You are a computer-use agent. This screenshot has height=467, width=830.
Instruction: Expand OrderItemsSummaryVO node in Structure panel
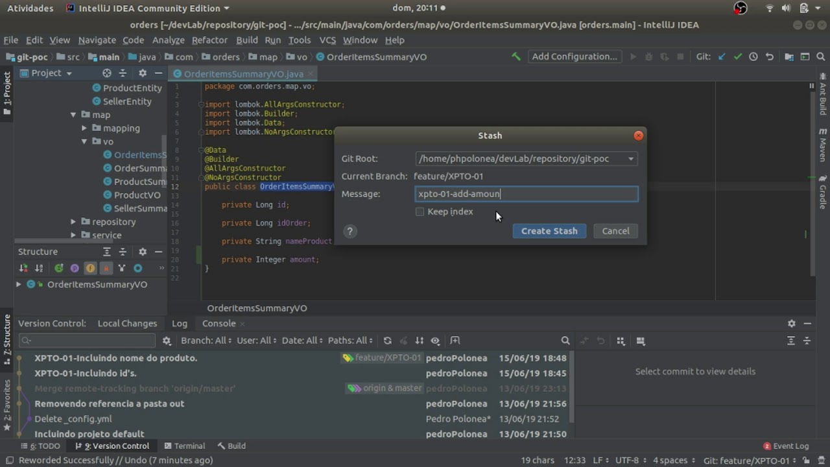(x=19, y=284)
